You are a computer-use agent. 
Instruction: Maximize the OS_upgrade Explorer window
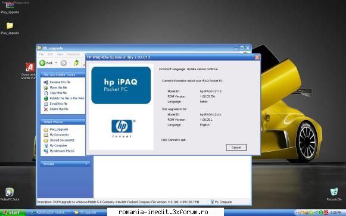click(x=242, y=48)
